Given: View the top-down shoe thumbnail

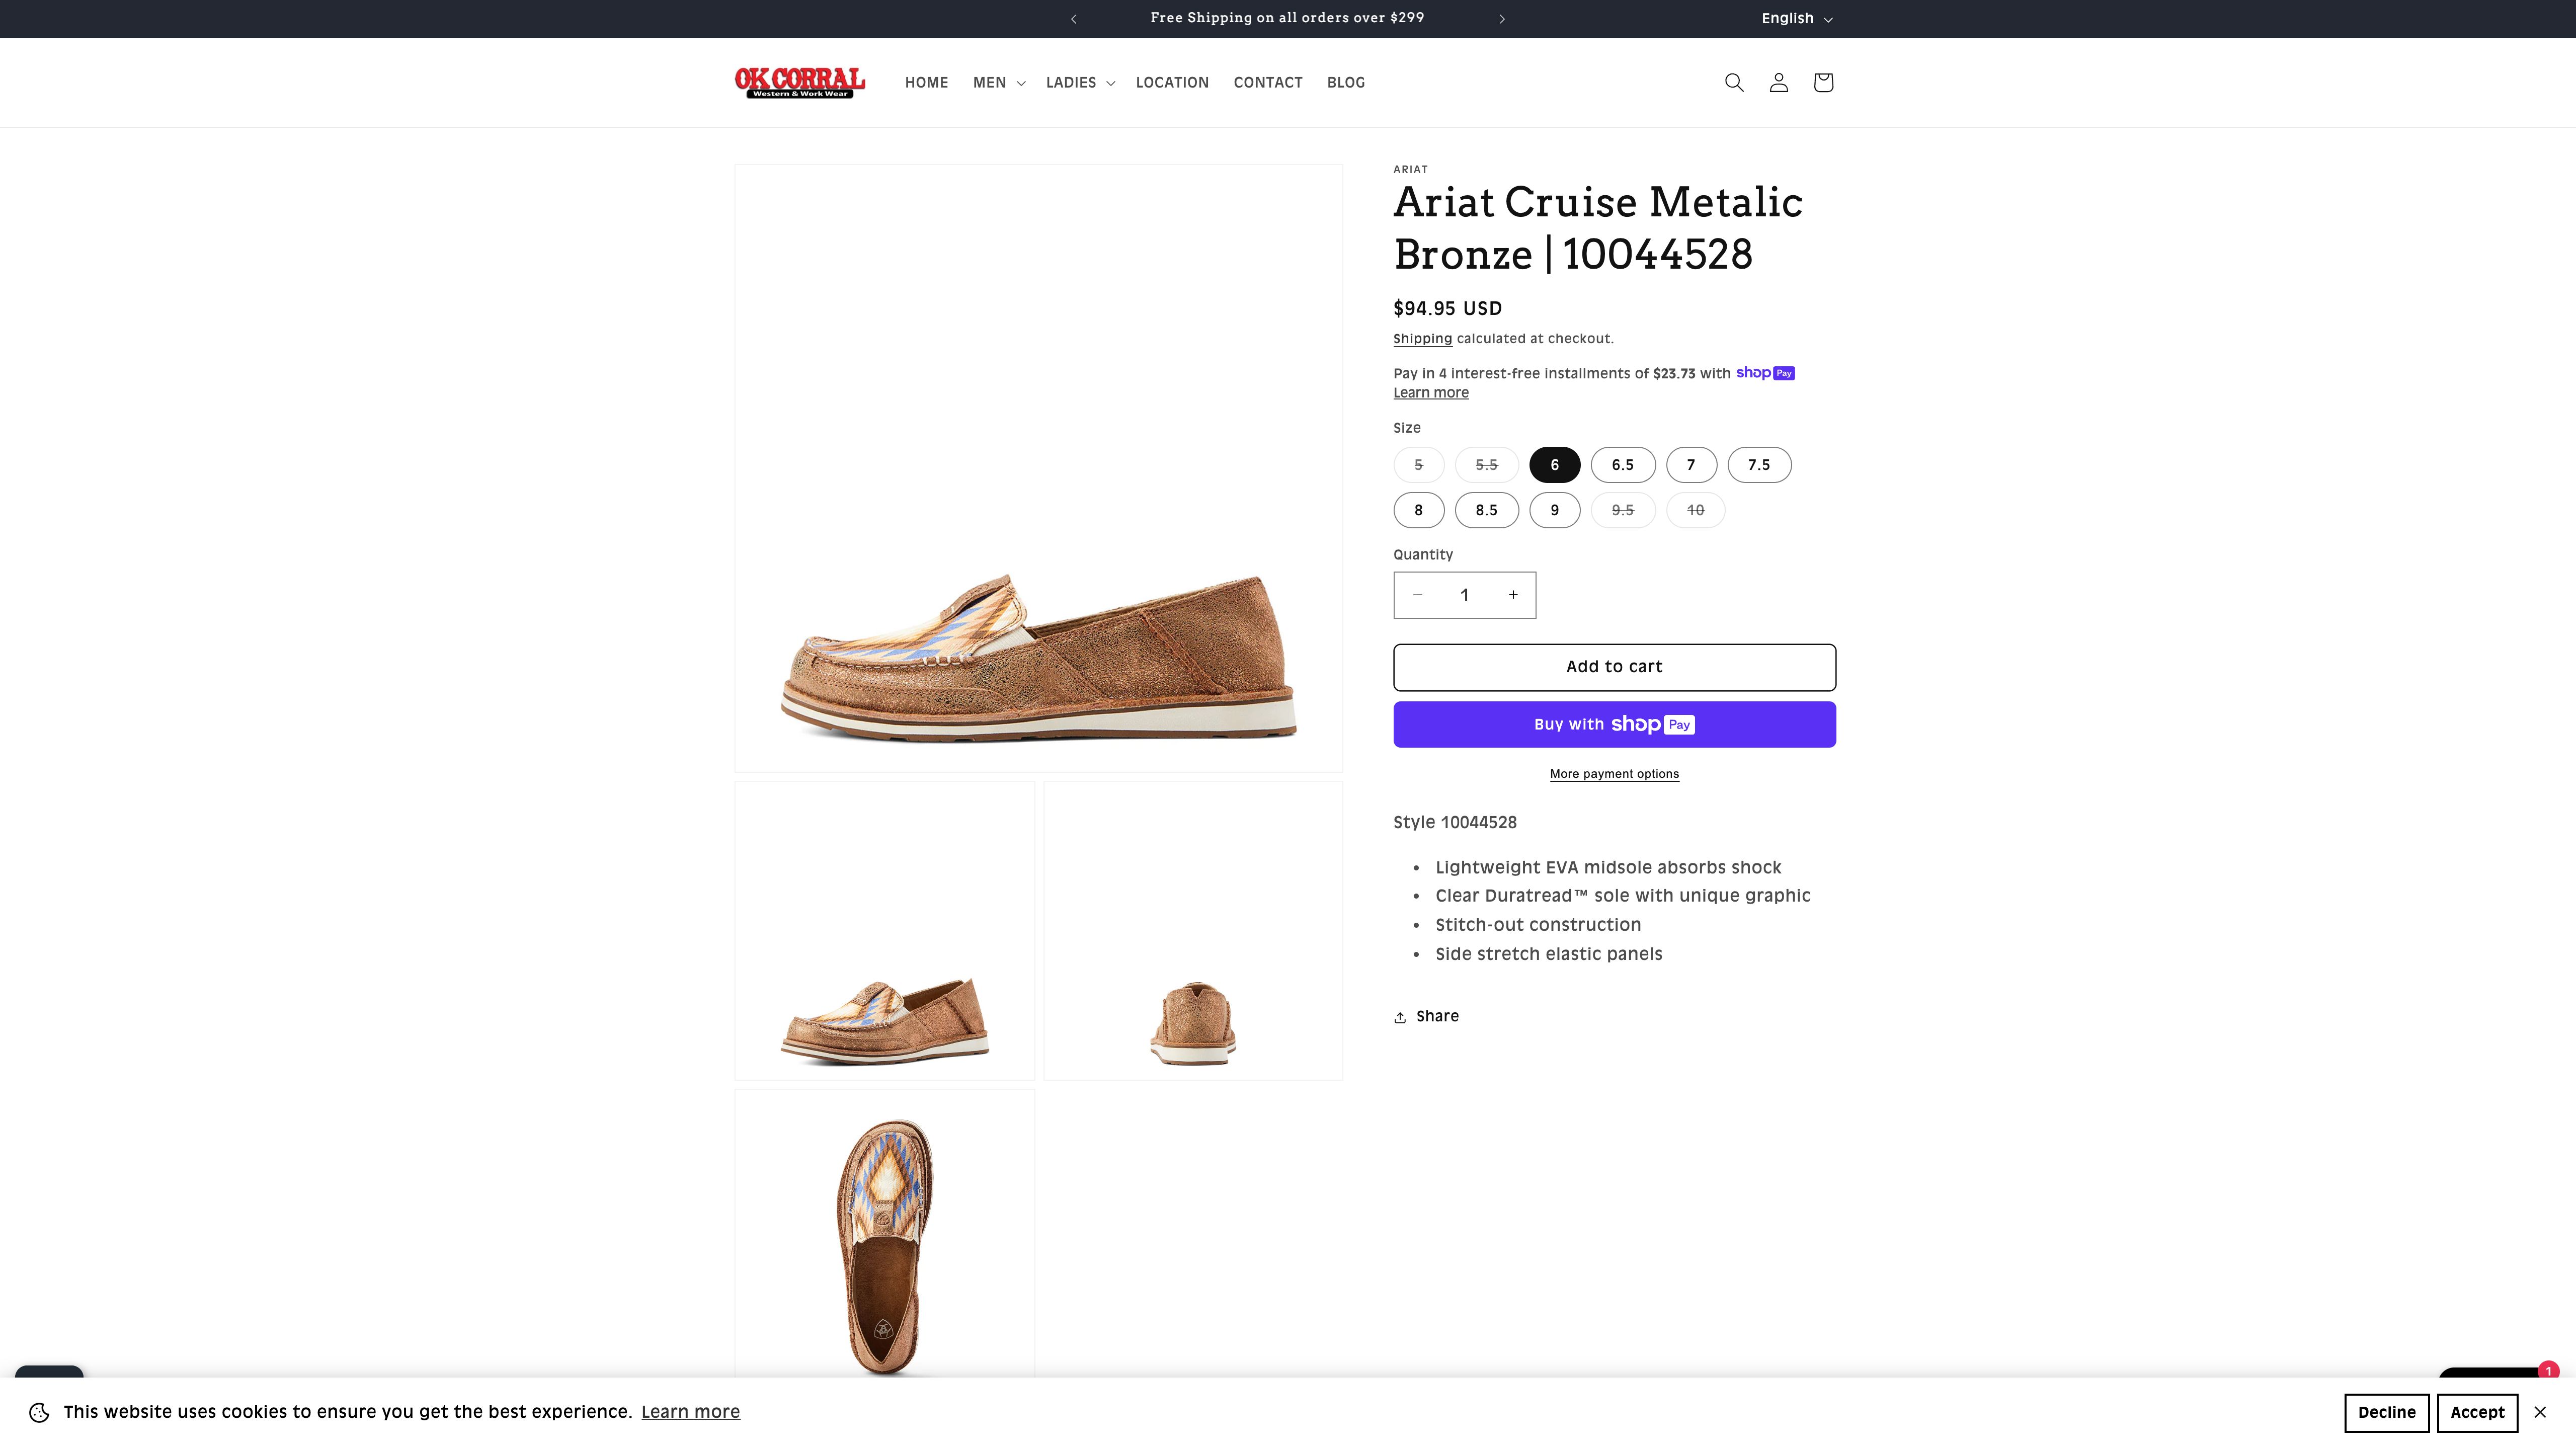Looking at the screenshot, I should tap(884, 1240).
